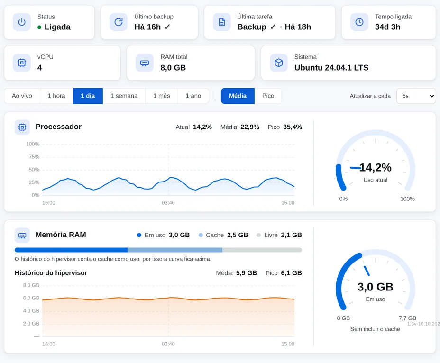Click the memory icon in RAM total card

click(145, 63)
